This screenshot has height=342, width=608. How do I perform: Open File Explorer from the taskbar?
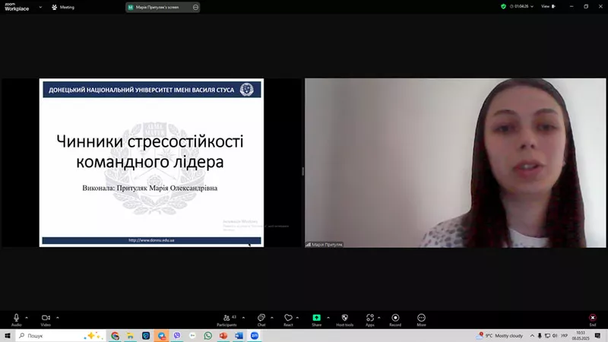click(x=130, y=336)
